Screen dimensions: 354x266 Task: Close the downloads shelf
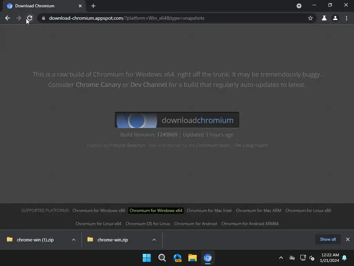[348, 239]
